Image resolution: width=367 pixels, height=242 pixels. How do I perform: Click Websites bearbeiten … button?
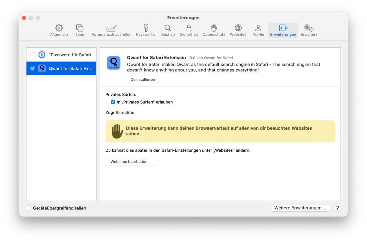click(131, 161)
